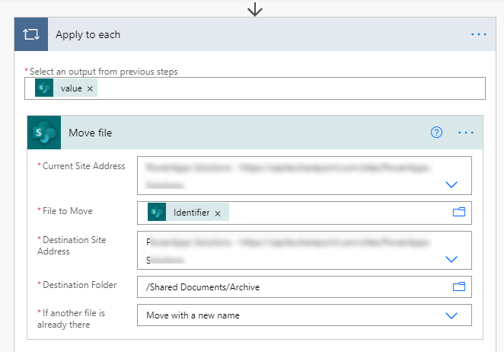
Task: Click the Destination Folder input field
Action: (x=305, y=286)
